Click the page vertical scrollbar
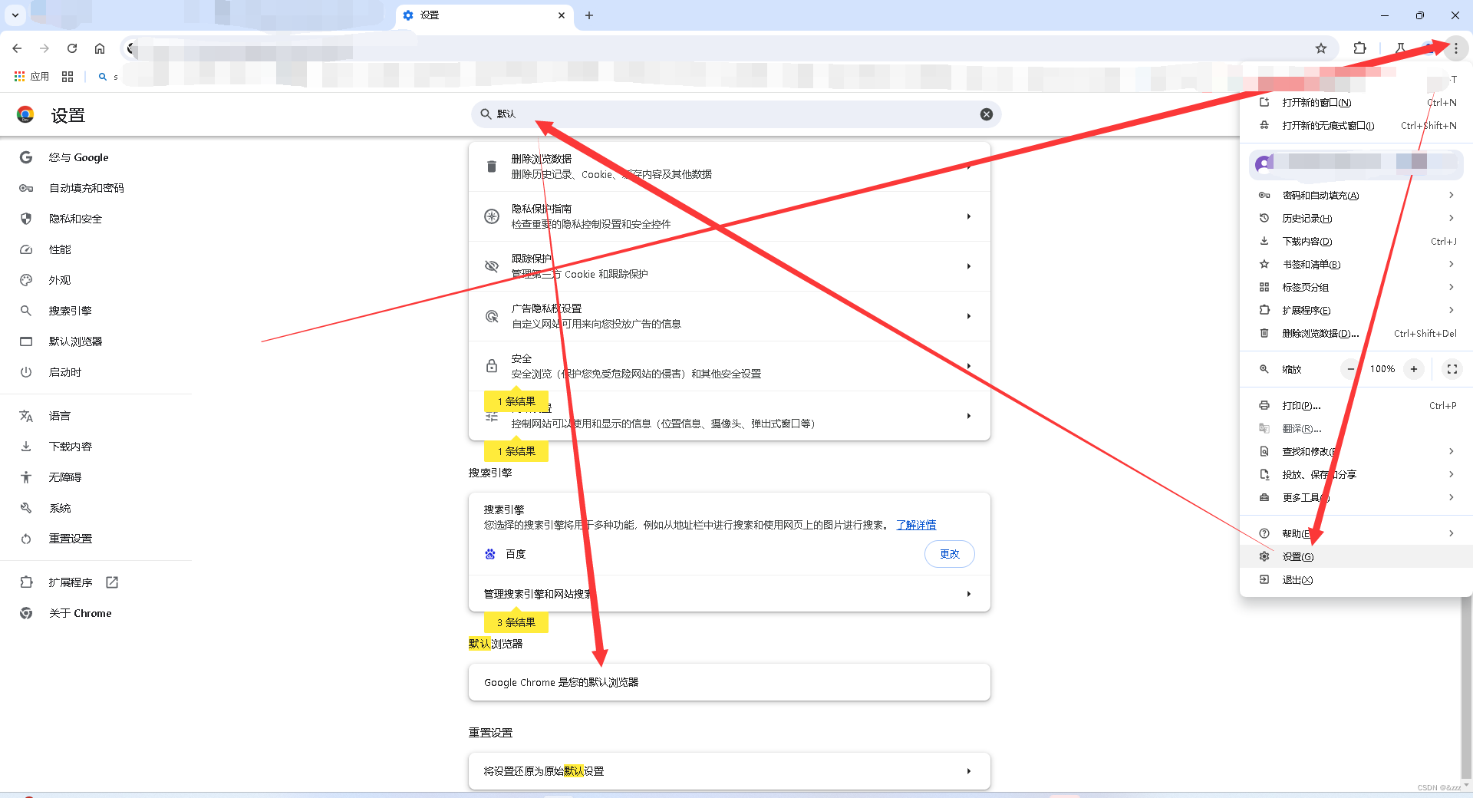The height and width of the screenshot is (798, 1473). pos(1466,687)
